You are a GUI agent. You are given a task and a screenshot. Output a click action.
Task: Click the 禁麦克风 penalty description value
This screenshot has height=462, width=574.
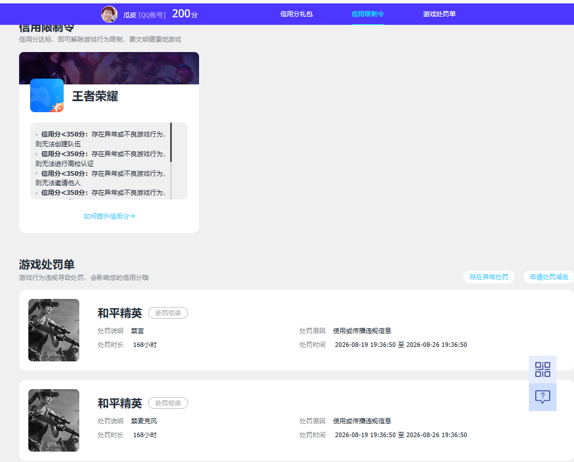144,421
